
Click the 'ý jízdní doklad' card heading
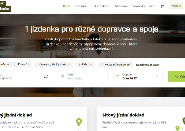click(x=16, y=115)
